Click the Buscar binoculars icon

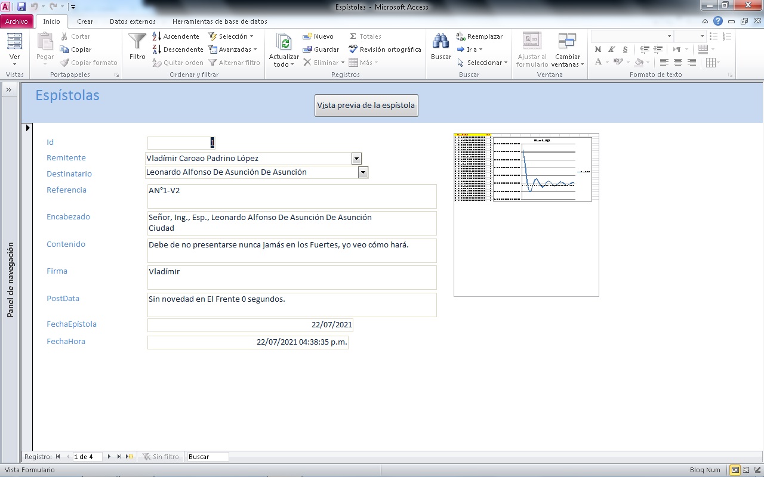point(440,42)
